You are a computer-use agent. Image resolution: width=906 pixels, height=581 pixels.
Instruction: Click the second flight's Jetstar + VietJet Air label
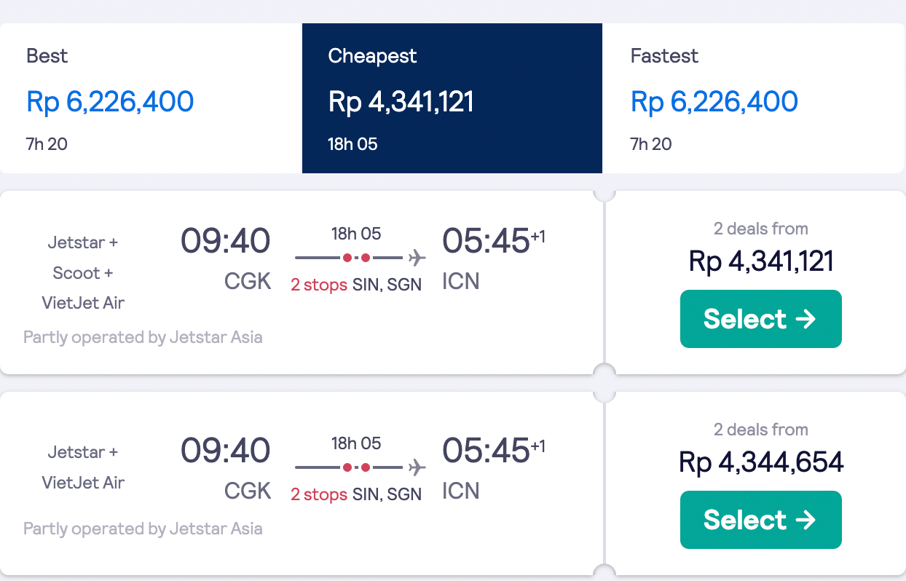[83, 467]
